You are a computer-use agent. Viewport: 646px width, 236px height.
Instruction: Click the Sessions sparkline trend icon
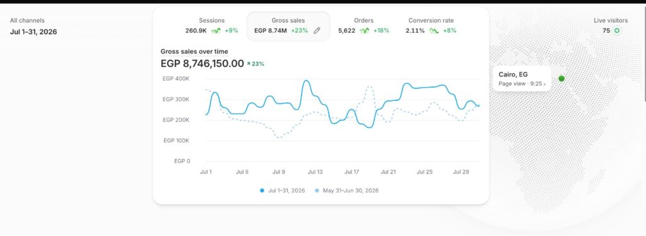pyautogui.click(x=216, y=30)
